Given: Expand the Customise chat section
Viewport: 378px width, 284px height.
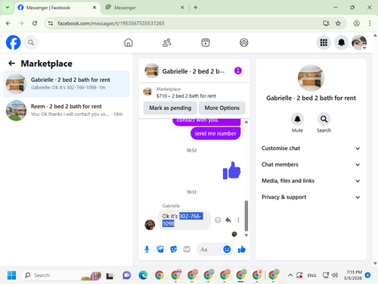Looking at the screenshot, I should point(311,148).
